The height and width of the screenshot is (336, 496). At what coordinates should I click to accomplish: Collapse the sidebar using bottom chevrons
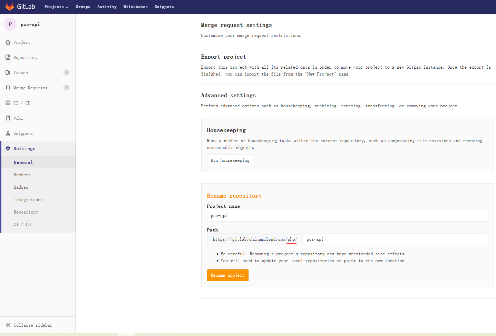coord(8,325)
